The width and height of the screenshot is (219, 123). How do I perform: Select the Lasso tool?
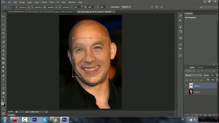[3, 25]
